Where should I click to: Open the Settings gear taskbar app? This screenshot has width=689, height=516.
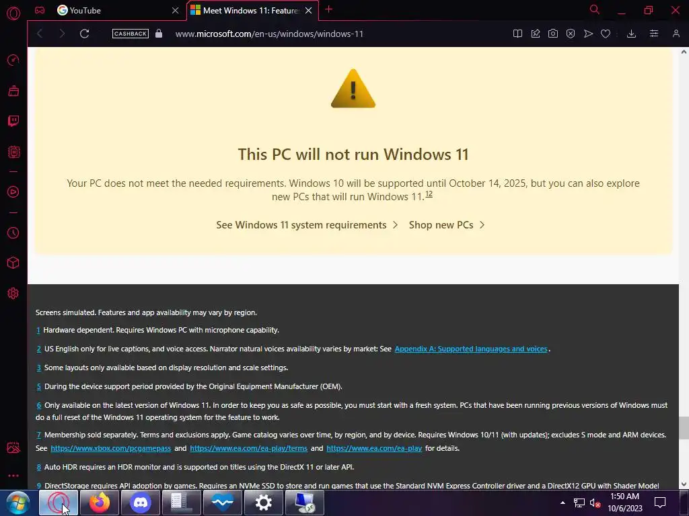pos(264,503)
